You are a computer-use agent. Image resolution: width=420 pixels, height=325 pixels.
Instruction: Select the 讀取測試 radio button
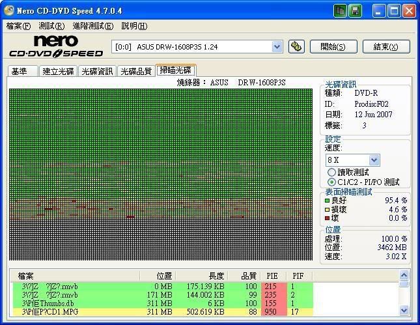(332, 173)
